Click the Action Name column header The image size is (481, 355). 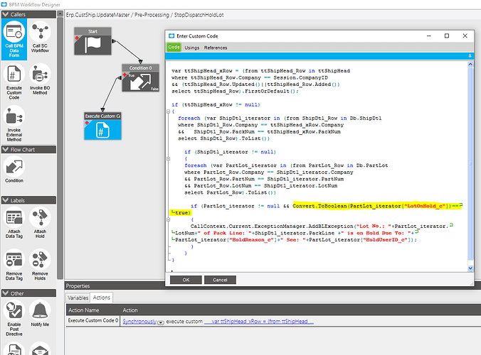pos(84,310)
